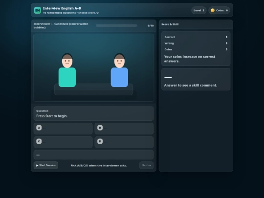The image size is (264, 198).
Task: Start the session with Start Session button
Action: click(46, 165)
